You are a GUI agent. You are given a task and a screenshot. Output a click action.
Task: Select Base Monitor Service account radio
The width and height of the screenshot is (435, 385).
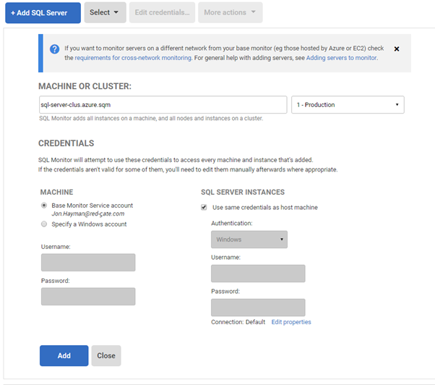(x=44, y=206)
